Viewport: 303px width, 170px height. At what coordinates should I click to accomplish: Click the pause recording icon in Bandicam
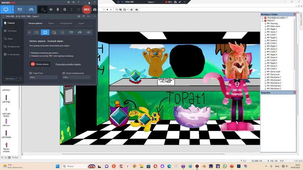(78, 9)
